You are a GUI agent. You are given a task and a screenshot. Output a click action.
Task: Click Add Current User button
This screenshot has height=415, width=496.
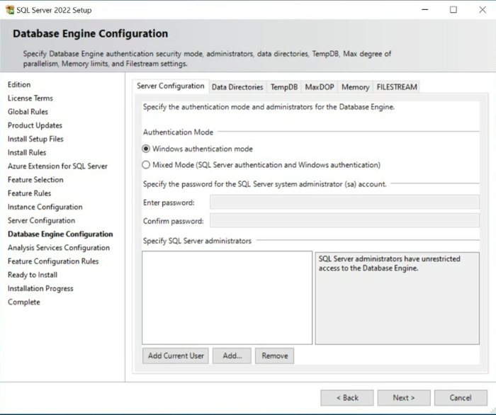[176, 356]
